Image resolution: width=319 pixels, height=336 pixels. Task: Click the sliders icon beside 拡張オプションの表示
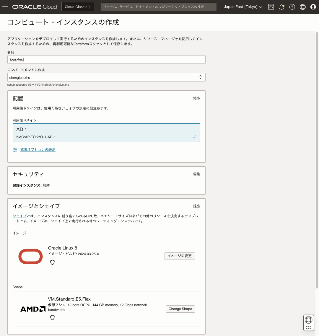pyautogui.click(x=15, y=150)
